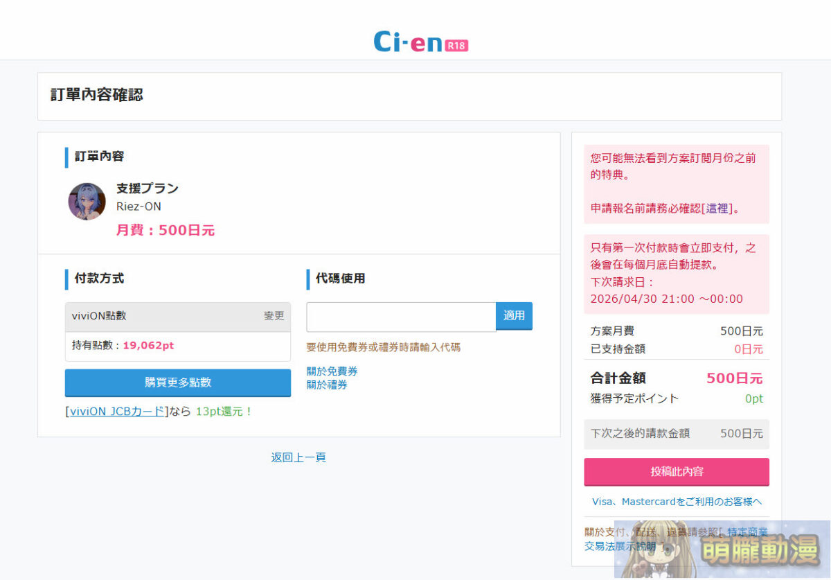This screenshot has height=580, width=831.
Task: Open the 關於免費券 link
Action: point(332,371)
